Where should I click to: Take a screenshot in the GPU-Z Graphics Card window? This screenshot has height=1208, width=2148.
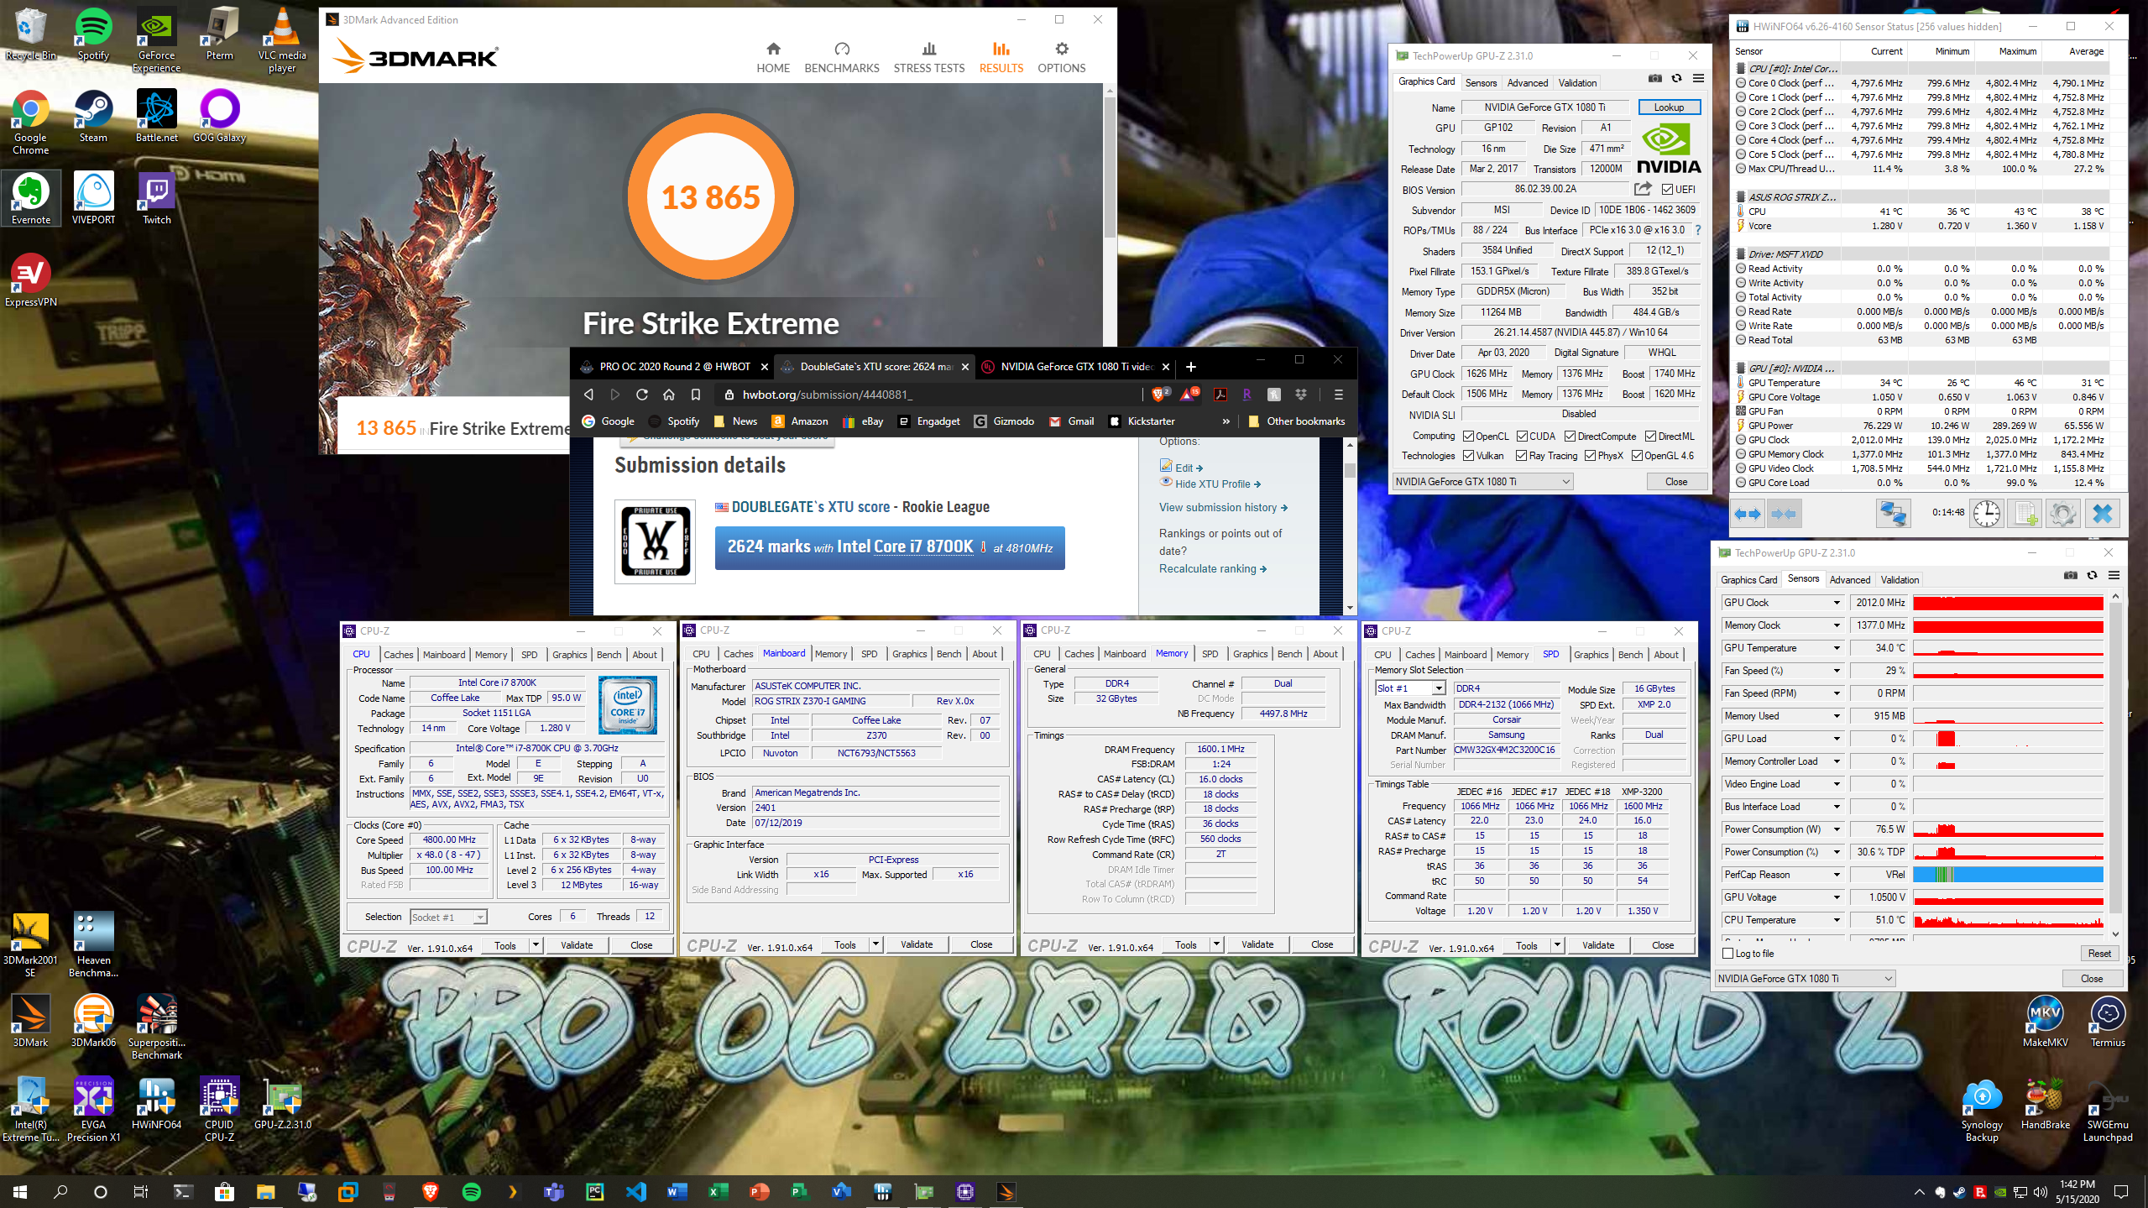[1654, 79]
